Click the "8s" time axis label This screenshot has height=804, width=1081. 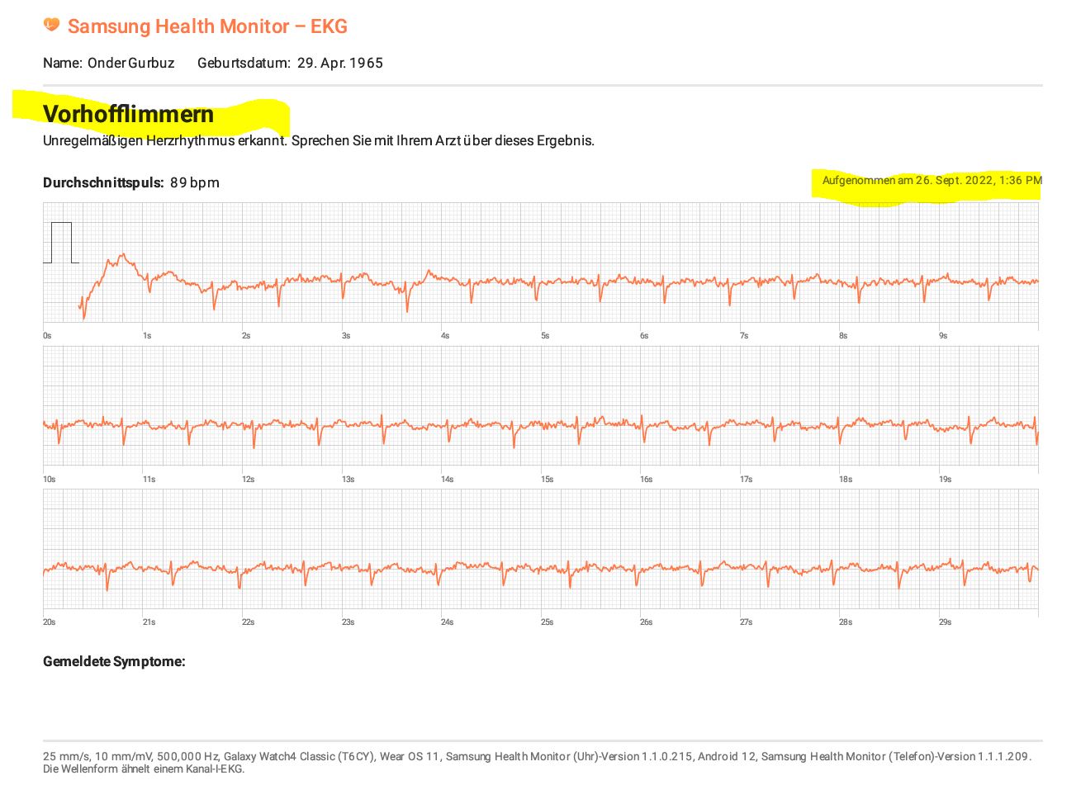[x=843, y=336]
